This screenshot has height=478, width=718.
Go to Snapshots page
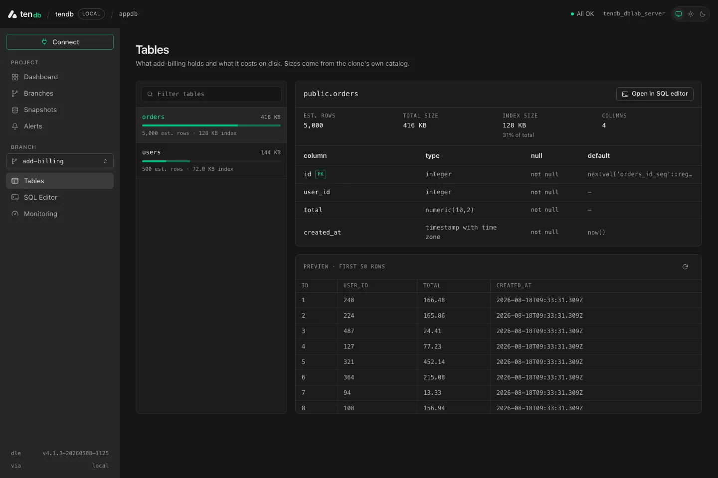[60, 110]
